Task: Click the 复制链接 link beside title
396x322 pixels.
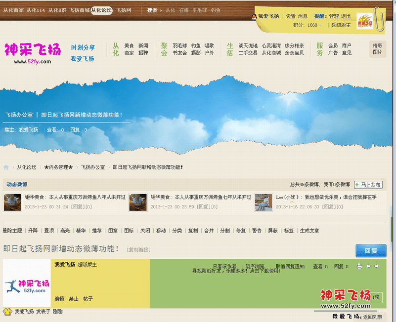Action: (x=138, y=250)
